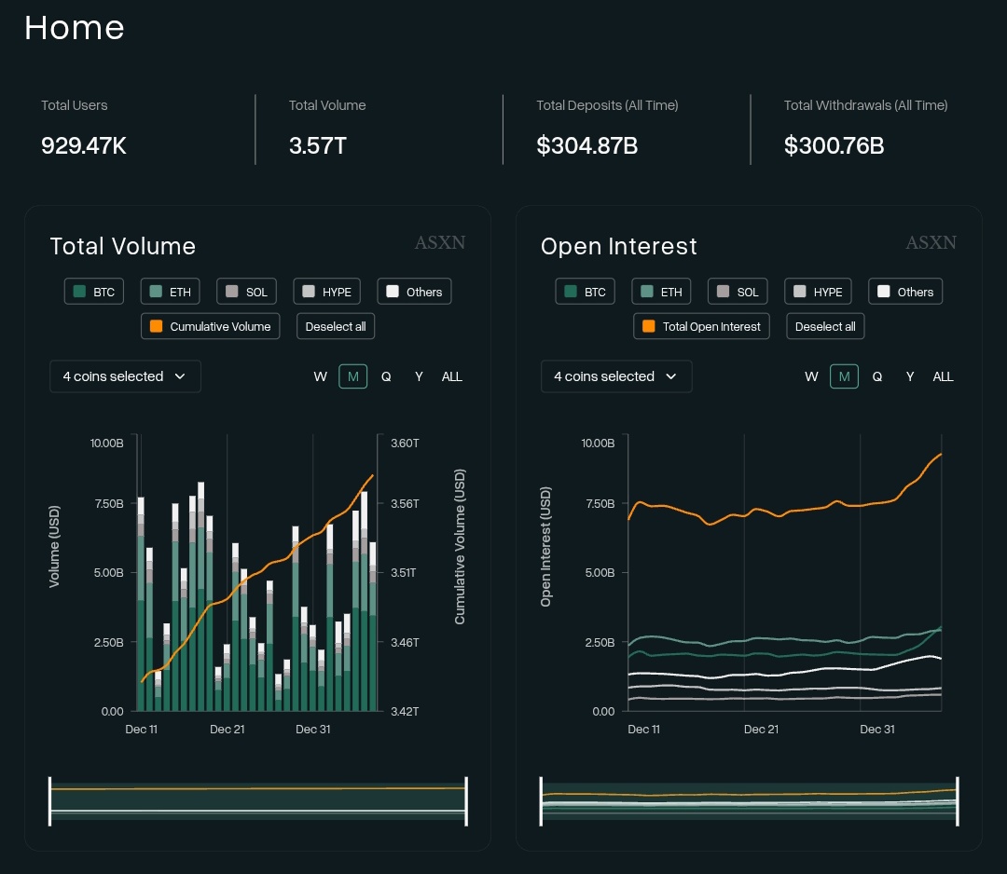Open Total Volume '4 coins selected' dropdown

[125, 376]
